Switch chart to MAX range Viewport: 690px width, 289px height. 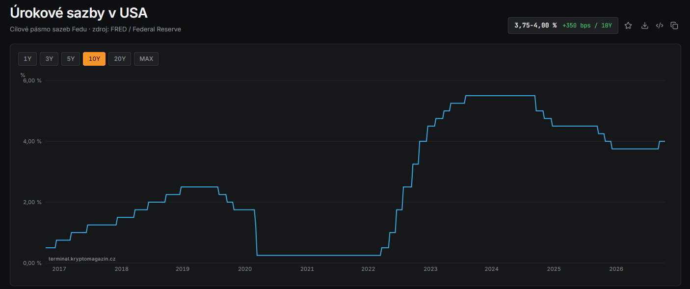pos(146,59)
